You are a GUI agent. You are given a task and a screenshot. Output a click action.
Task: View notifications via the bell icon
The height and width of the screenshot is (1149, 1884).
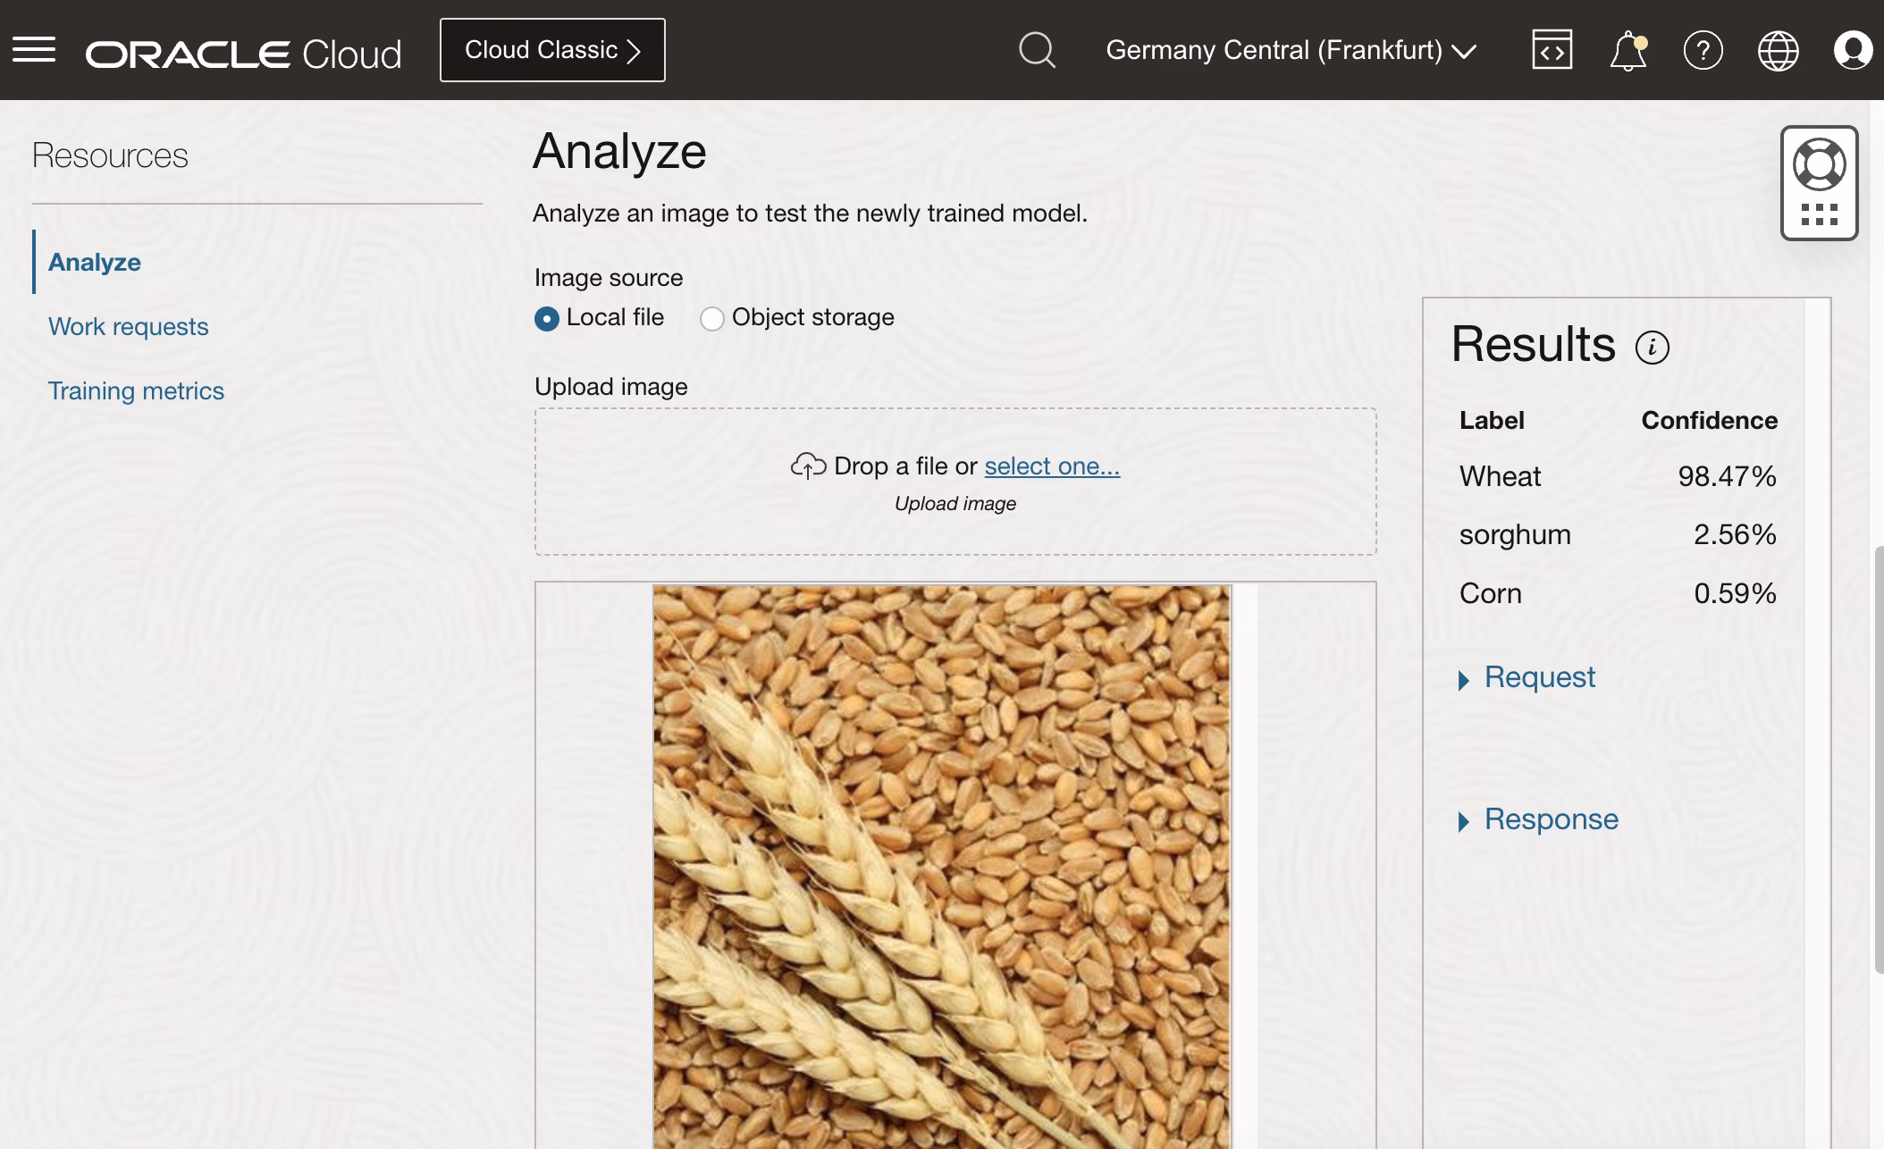1627,50
